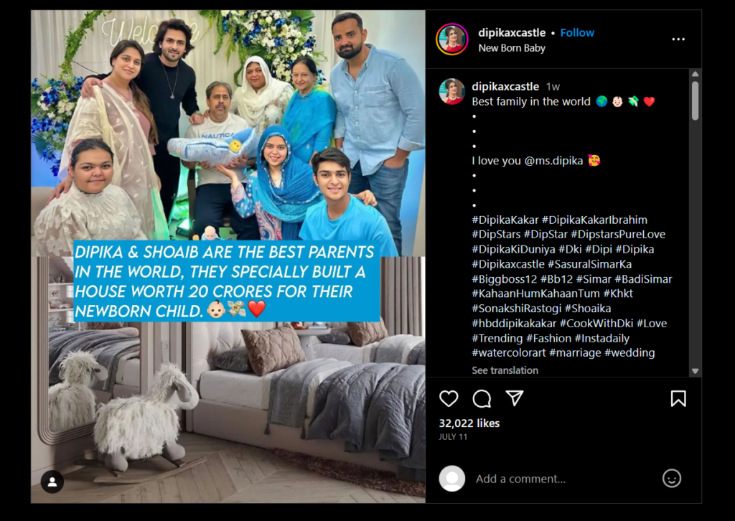Focus the Add a comment field
Screen dimensions: 735x521
(520, 479)
